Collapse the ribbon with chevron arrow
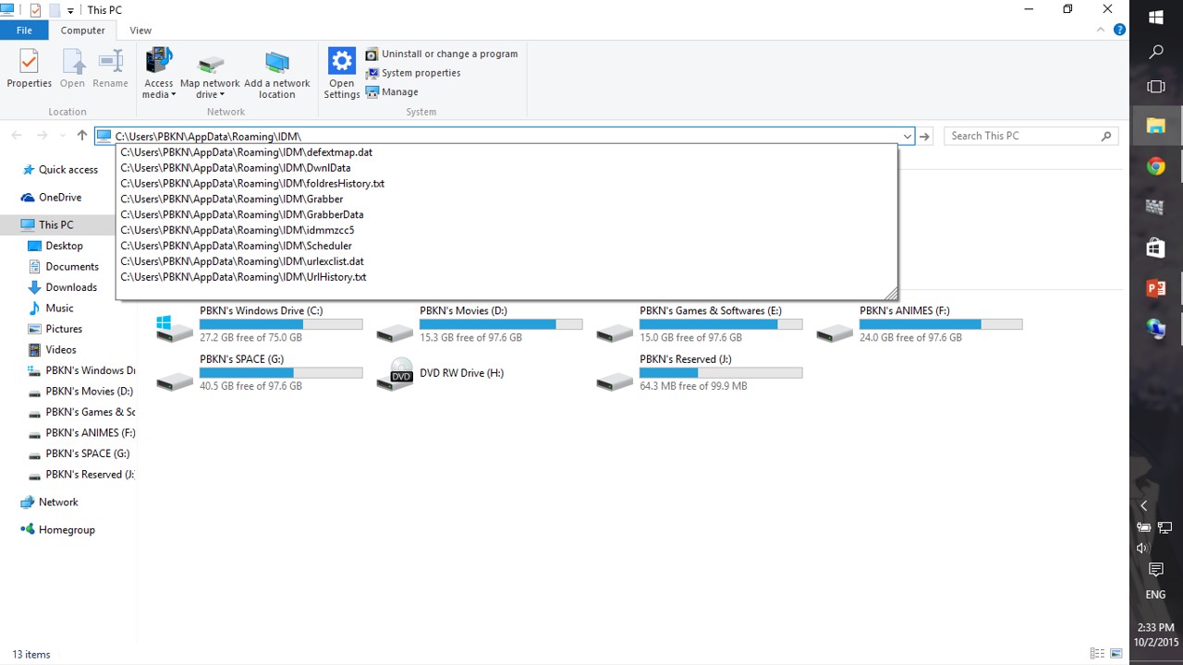 coord(1100,30)
